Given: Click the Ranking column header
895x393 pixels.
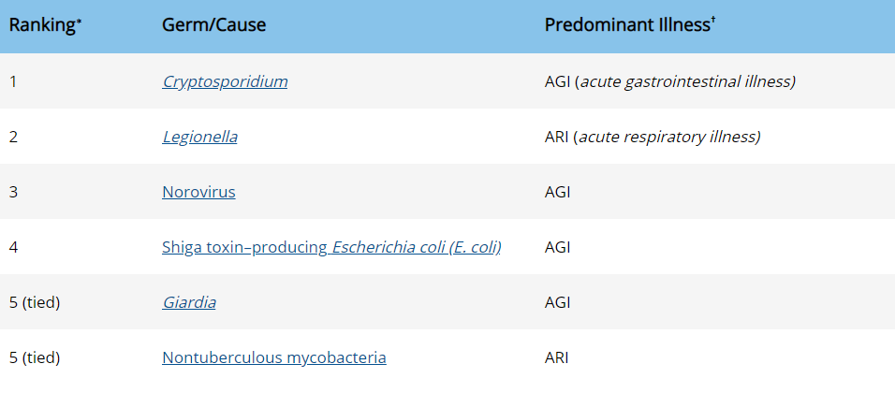Looking at the screenshot, I should coord(46,25).
